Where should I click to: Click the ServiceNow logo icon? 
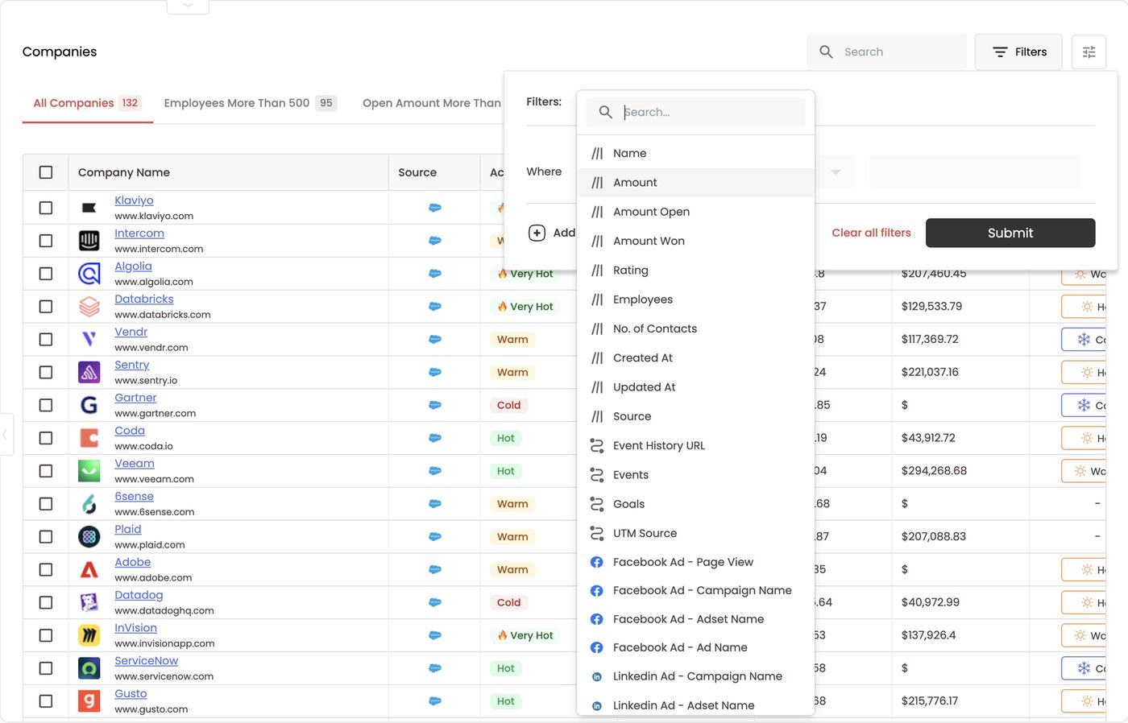(89, 668)
